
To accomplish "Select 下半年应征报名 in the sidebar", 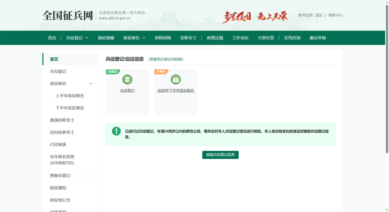I will pos(70,108).
